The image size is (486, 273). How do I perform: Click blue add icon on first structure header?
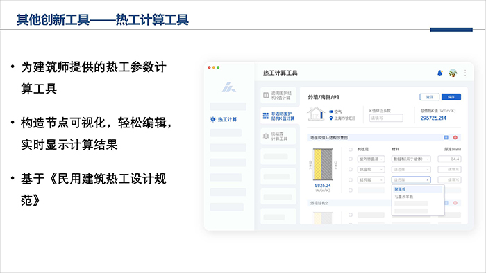click(x=446, y=138)
